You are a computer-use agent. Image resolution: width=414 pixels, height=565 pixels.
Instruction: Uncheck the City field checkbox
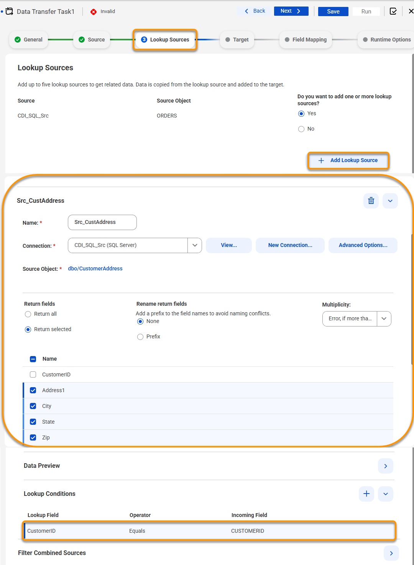pos(33,406)
